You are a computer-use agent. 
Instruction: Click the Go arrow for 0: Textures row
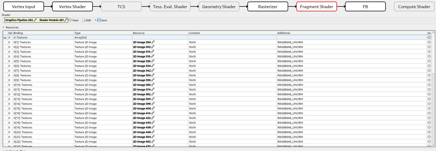point(429,37)
